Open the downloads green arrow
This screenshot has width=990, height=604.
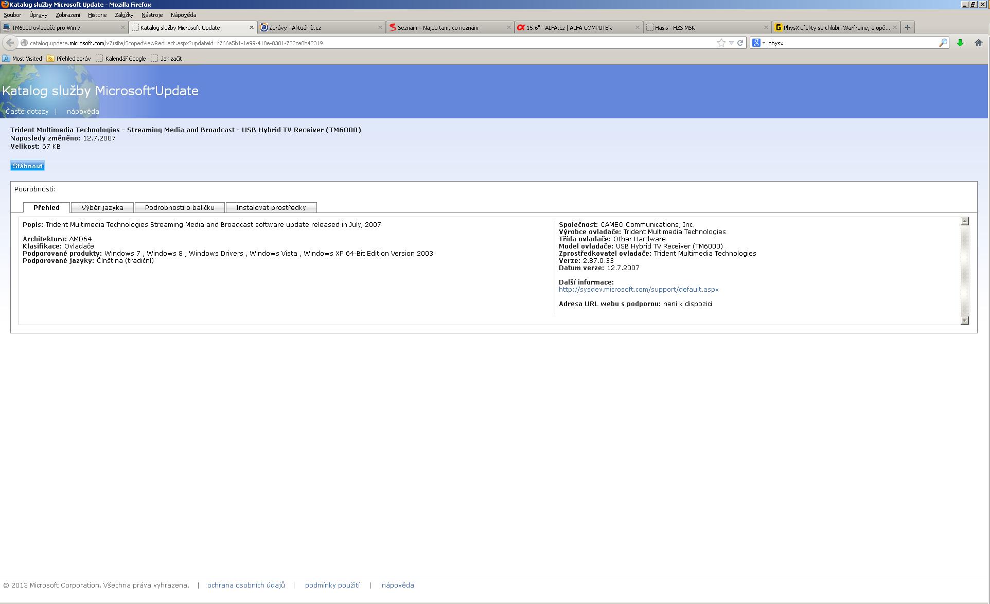pyautogui.click(x=960, y=43)
